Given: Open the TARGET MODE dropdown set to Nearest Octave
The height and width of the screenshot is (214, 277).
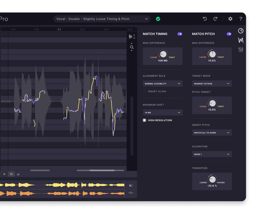Looking at the screenshot, I should 212,83.
